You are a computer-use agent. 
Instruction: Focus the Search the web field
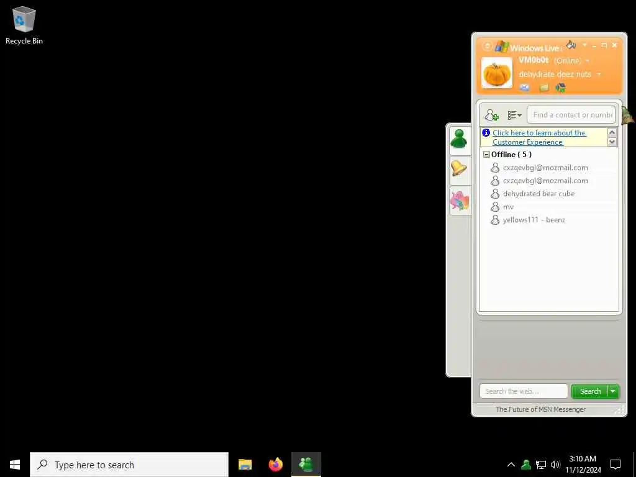point(524,391)
